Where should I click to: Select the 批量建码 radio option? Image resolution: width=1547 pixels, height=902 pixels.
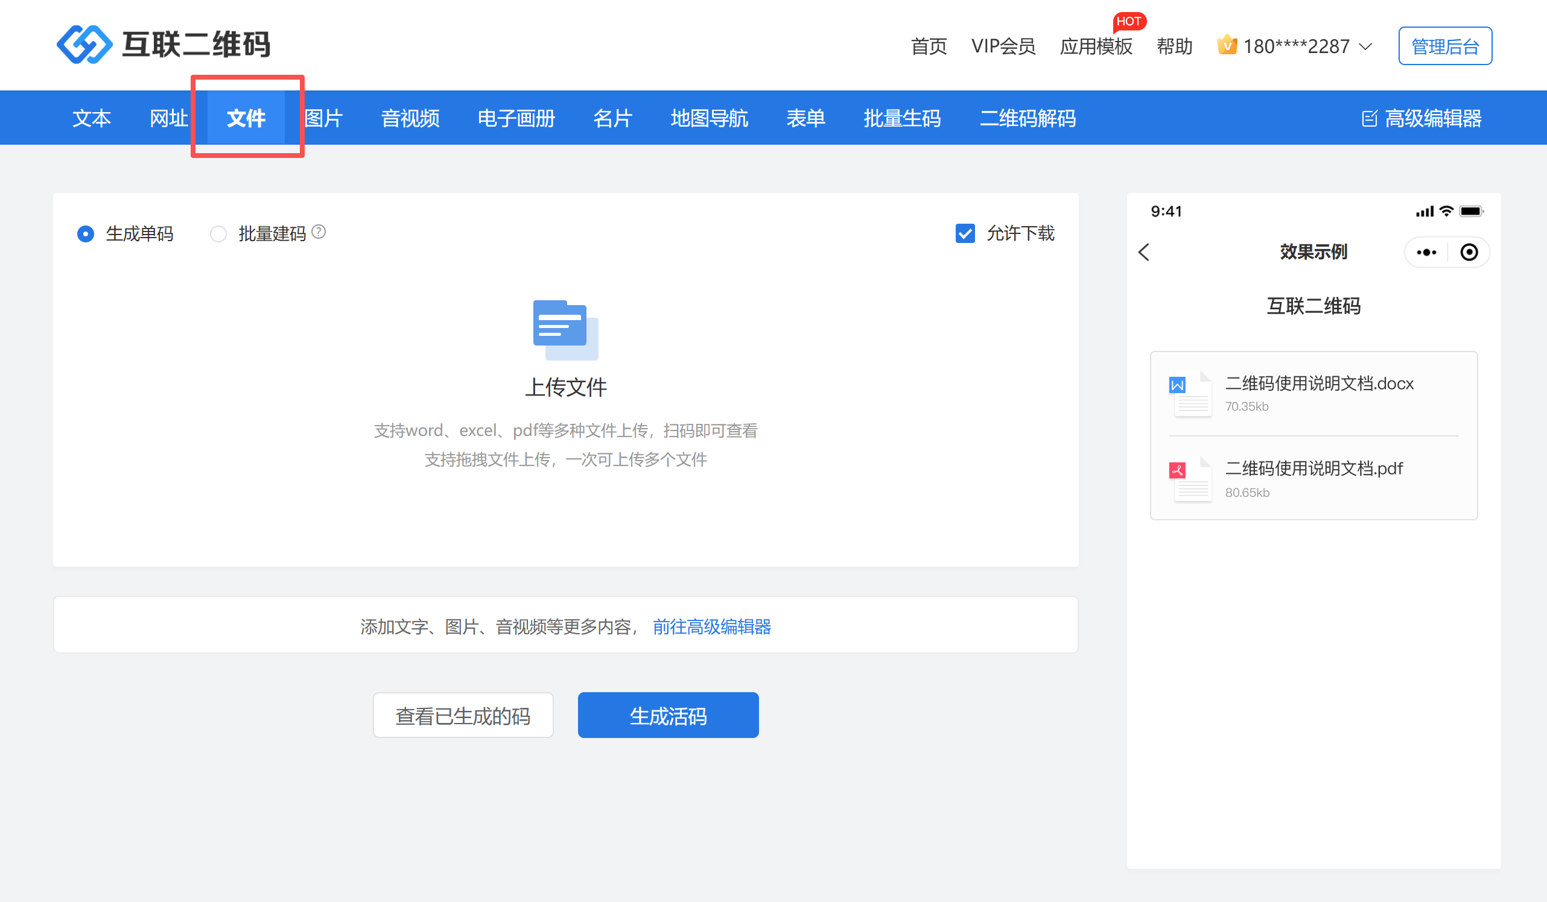(218, 234)
